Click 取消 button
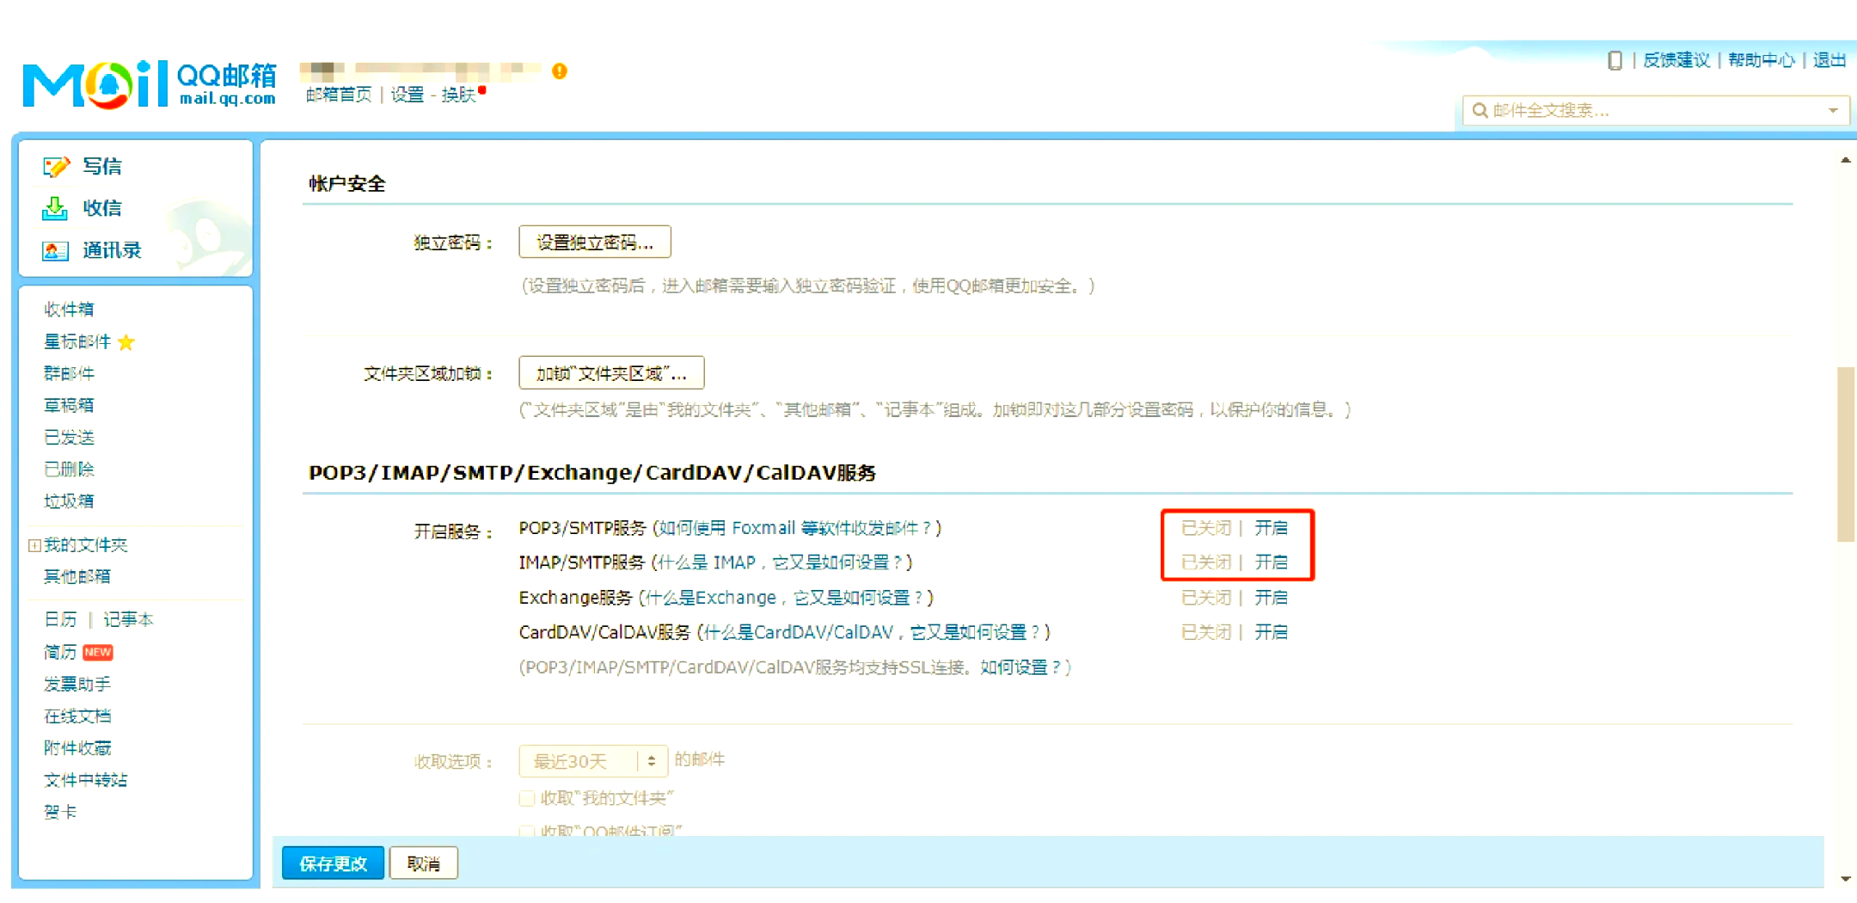This screenshot has width=1857, height=903. coord(423,863)
